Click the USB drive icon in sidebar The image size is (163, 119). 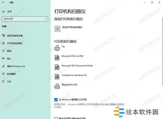(3, 82)
